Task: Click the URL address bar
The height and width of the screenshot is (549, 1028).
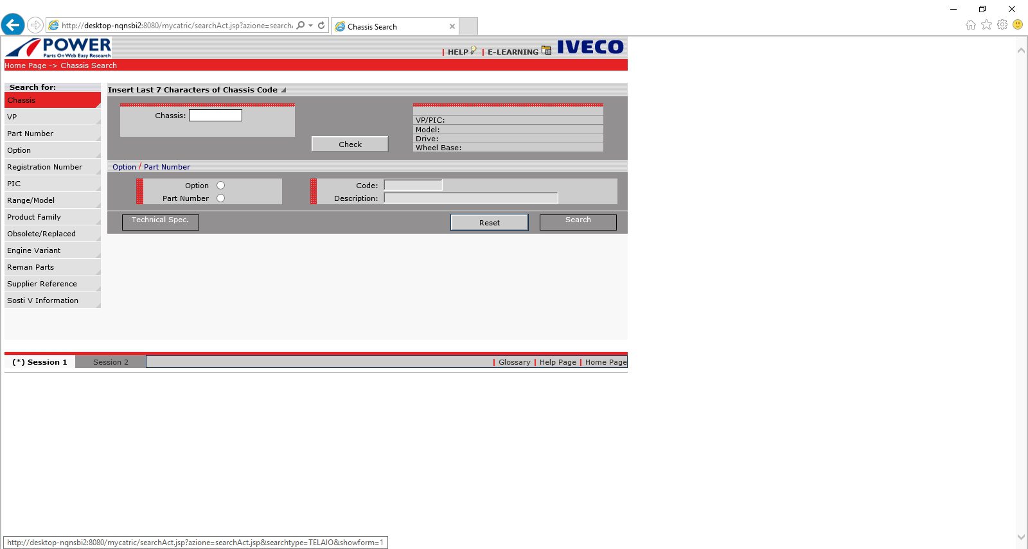Action: (177, 26)
